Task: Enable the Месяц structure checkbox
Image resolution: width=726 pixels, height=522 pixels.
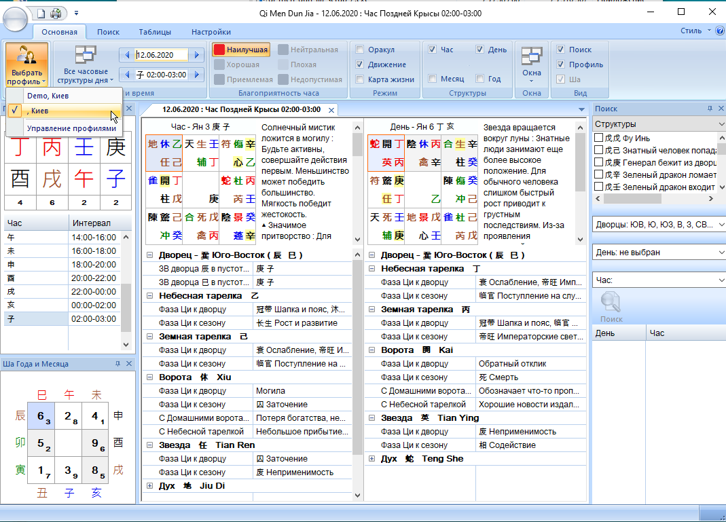Action: pyautogui.click(x=433, y=79)
